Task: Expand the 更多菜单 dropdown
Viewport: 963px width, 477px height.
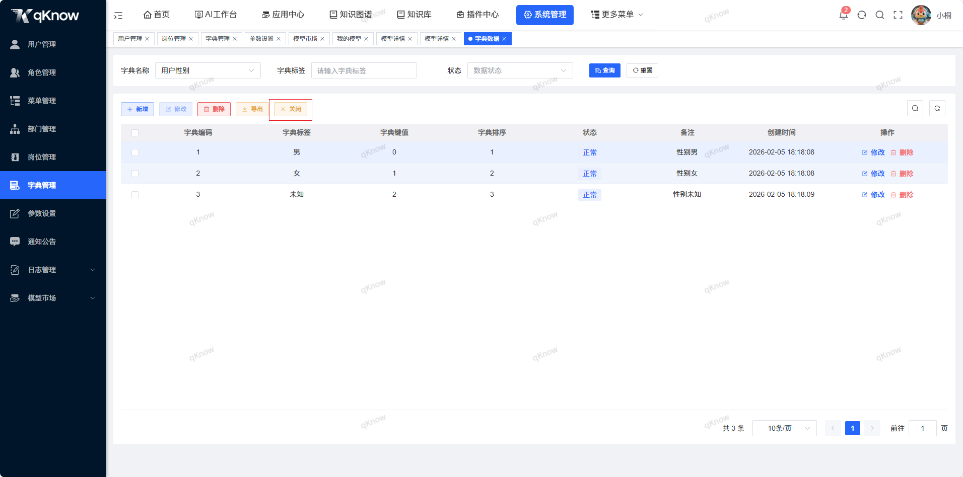Action: [x=617, y=15]
